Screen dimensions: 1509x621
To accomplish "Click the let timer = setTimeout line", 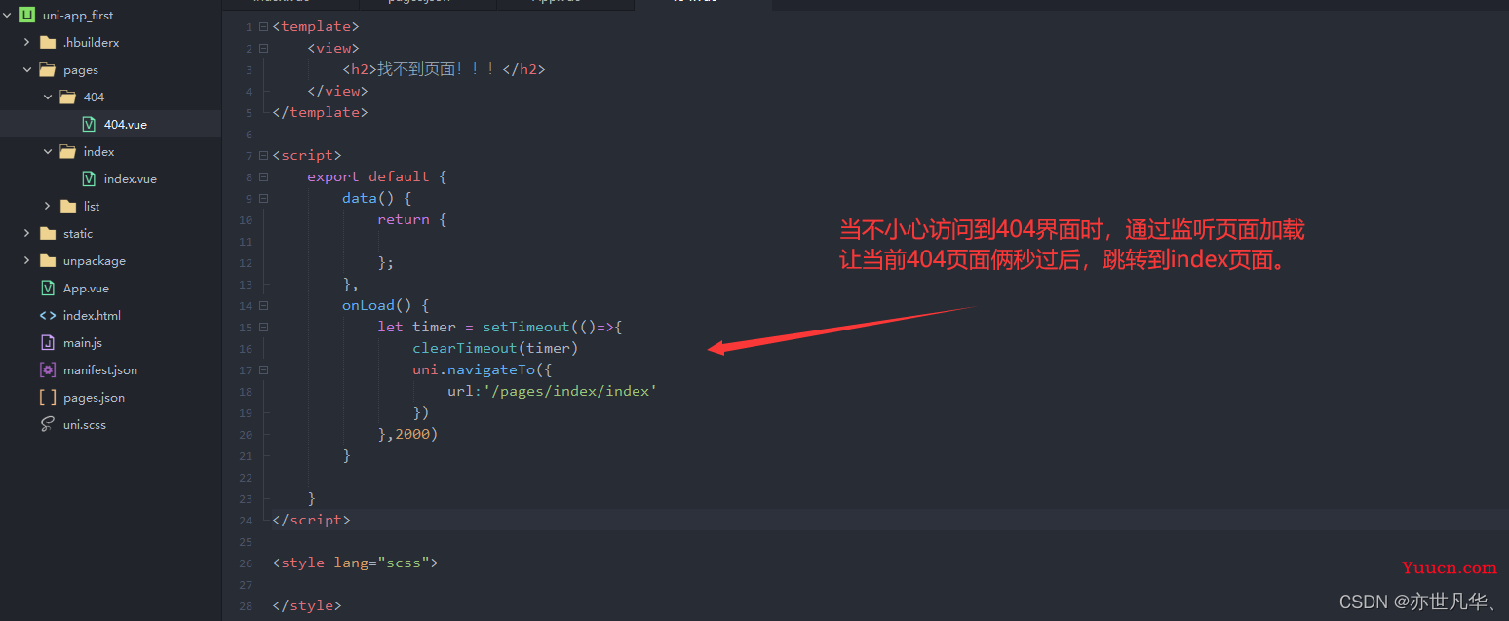I will (x=499, y=328).
